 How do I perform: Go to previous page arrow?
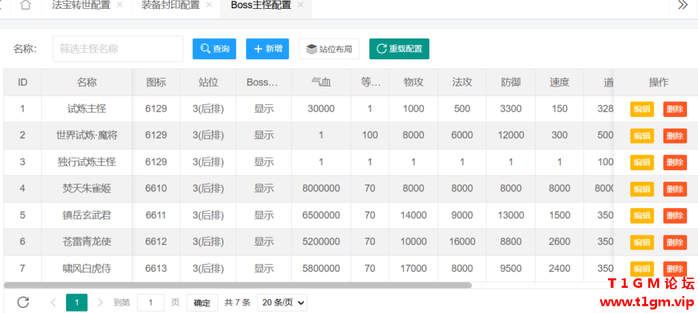(x=53, y=303)
